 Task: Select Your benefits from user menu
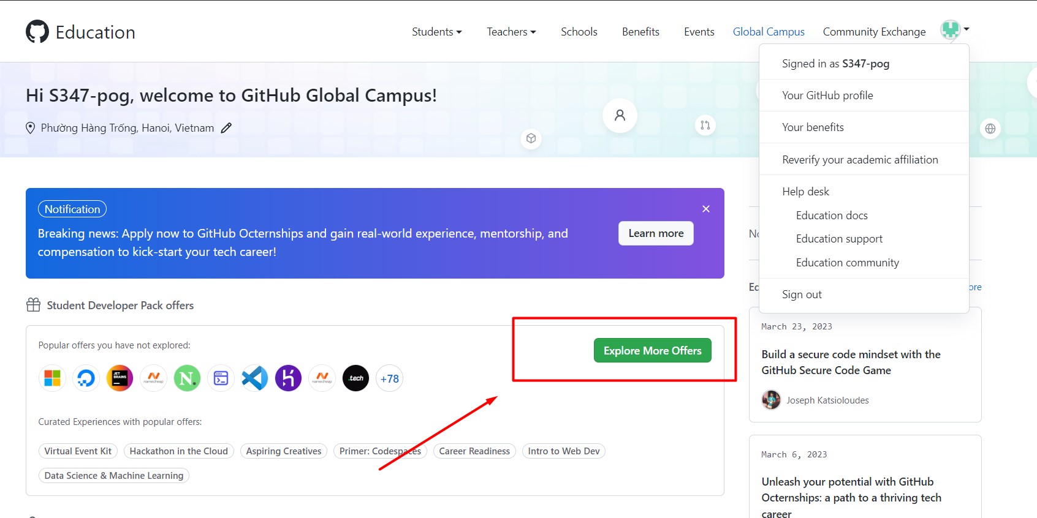pyautogui.click(x=813, y=127)
